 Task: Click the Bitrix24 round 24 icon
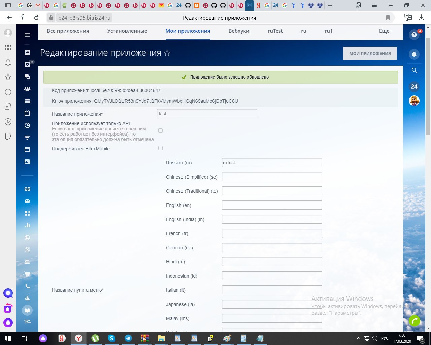pyautogui.click(x=414, y=87)
